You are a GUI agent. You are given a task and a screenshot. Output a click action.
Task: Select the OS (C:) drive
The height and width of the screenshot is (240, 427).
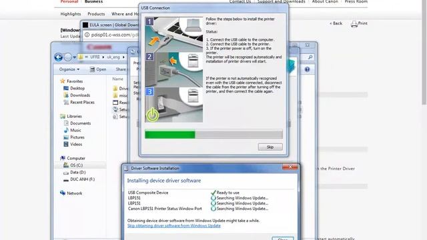click(x=73, y=165)
